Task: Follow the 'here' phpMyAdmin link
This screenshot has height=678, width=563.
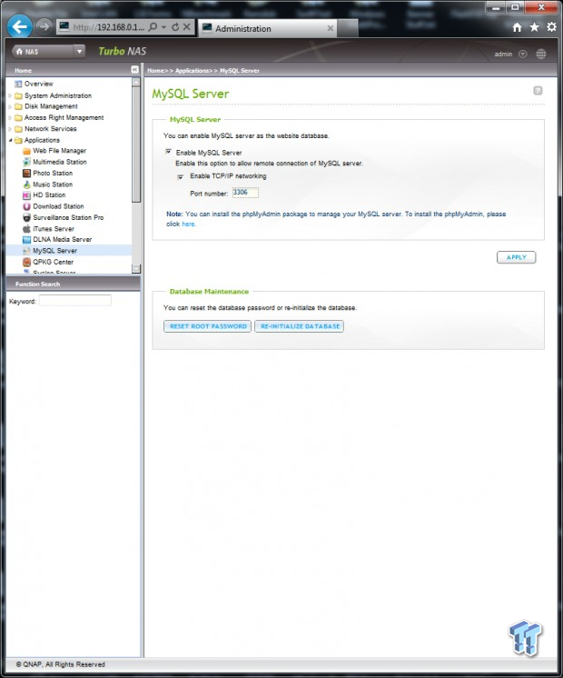Action: [188, 224]
